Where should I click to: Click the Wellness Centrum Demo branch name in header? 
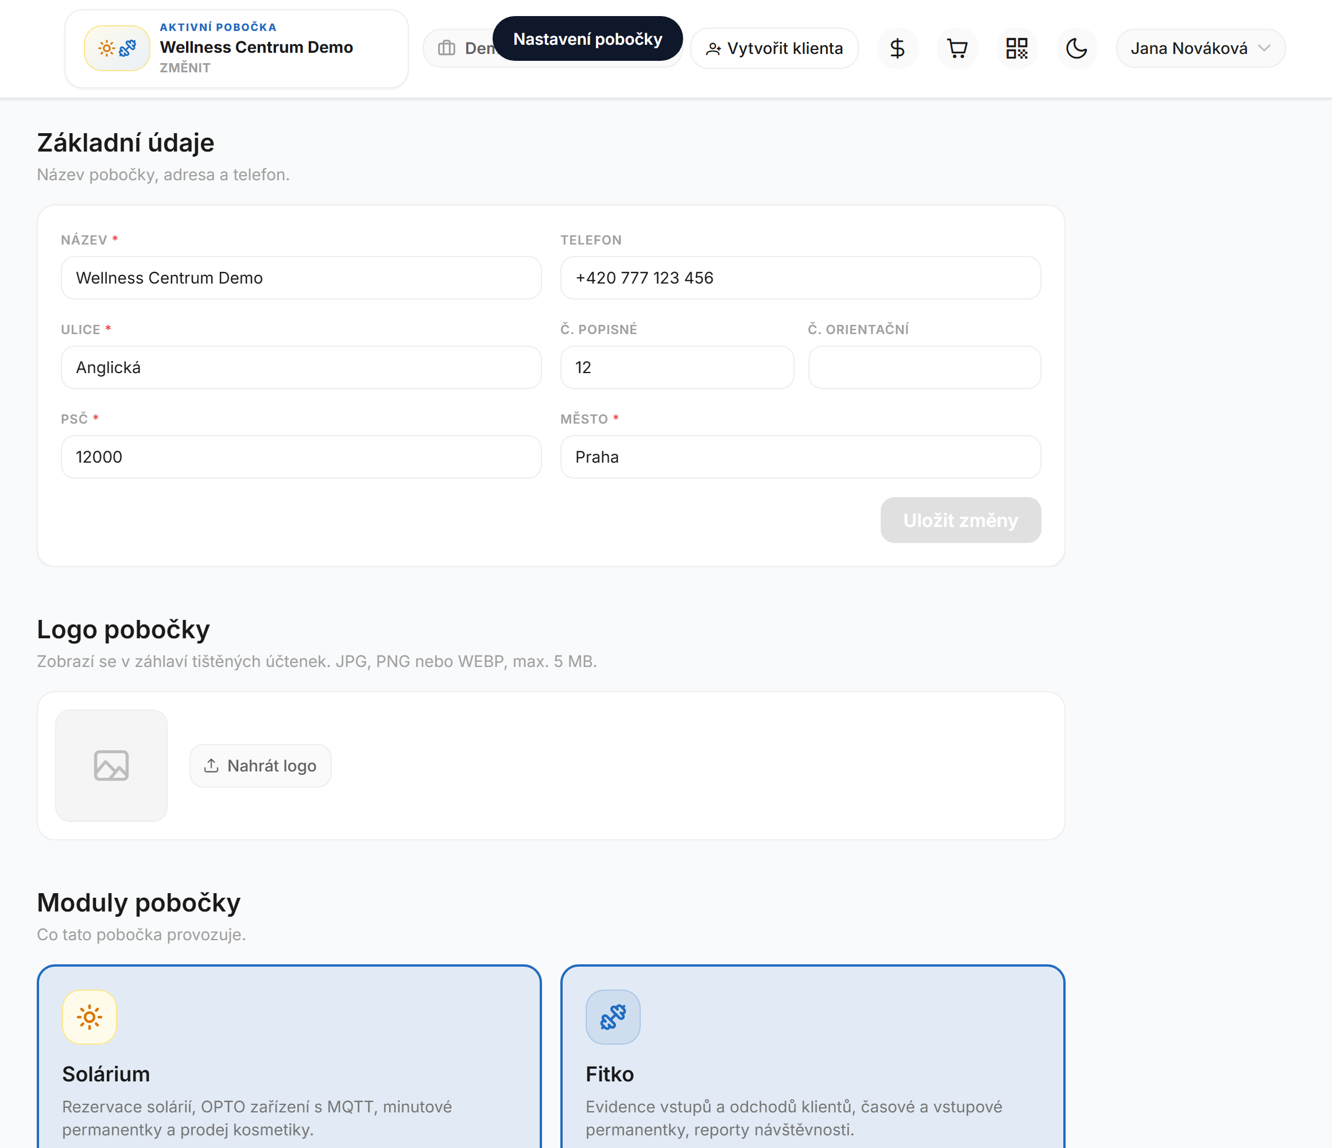[x=257, y=47]
